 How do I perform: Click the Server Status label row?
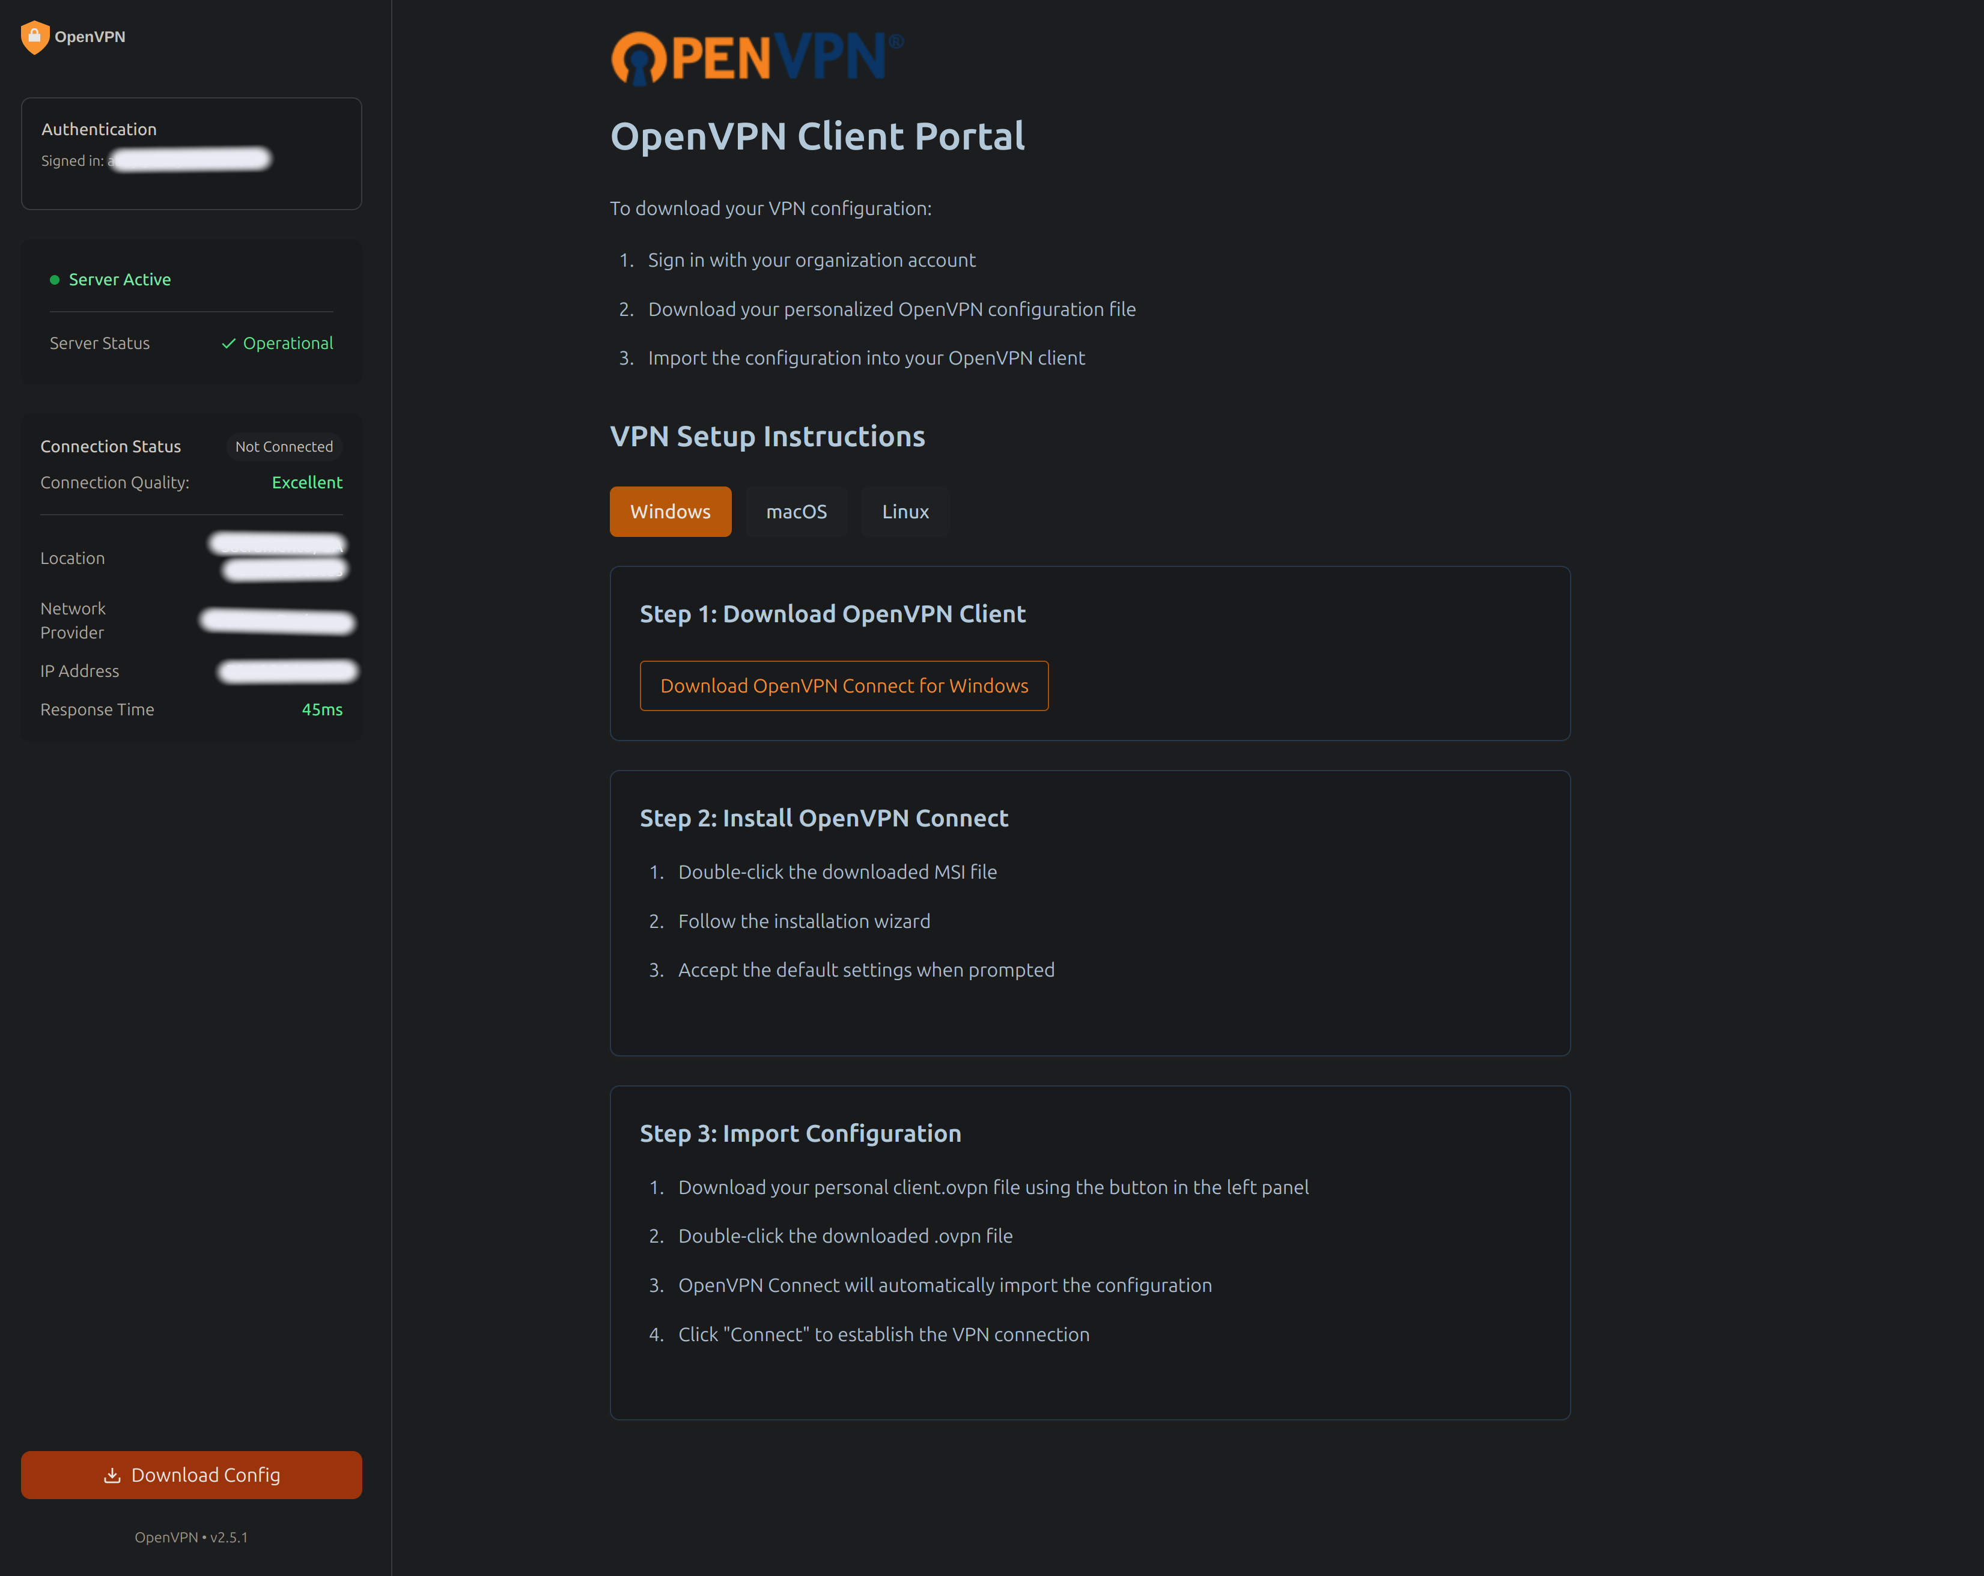99,343
